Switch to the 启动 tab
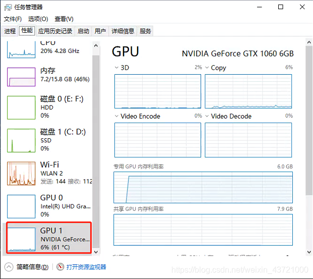The width and height of the screenshot is (313, 279). [x=83, y=31]
